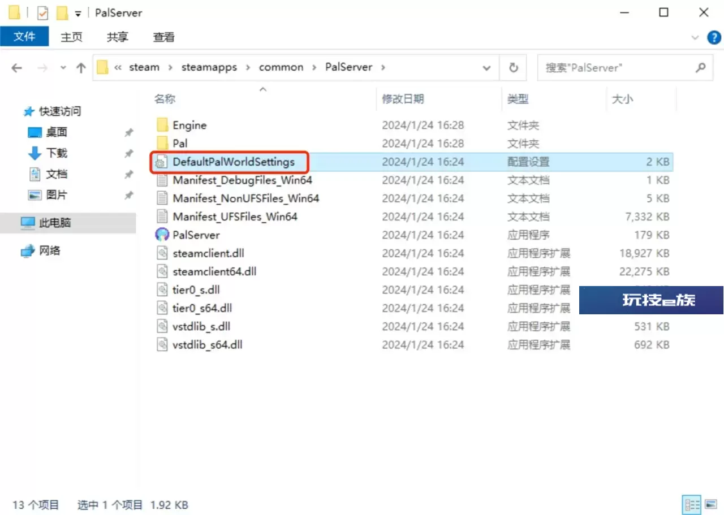Select the Quick access heading
Screen dimensions: 724x515
click(59, 111)
